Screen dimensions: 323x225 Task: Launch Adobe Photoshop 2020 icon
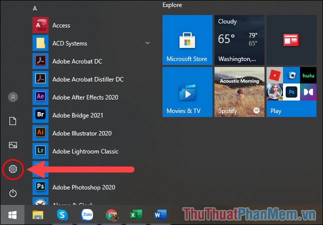[x=40, y=187]
